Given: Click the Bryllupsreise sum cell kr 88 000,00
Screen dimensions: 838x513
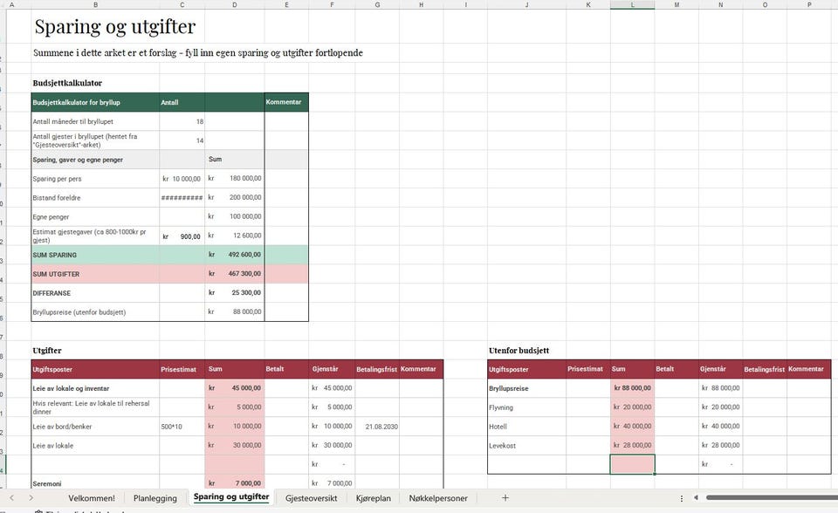Looking at the screenshot, I should (632, 388).
